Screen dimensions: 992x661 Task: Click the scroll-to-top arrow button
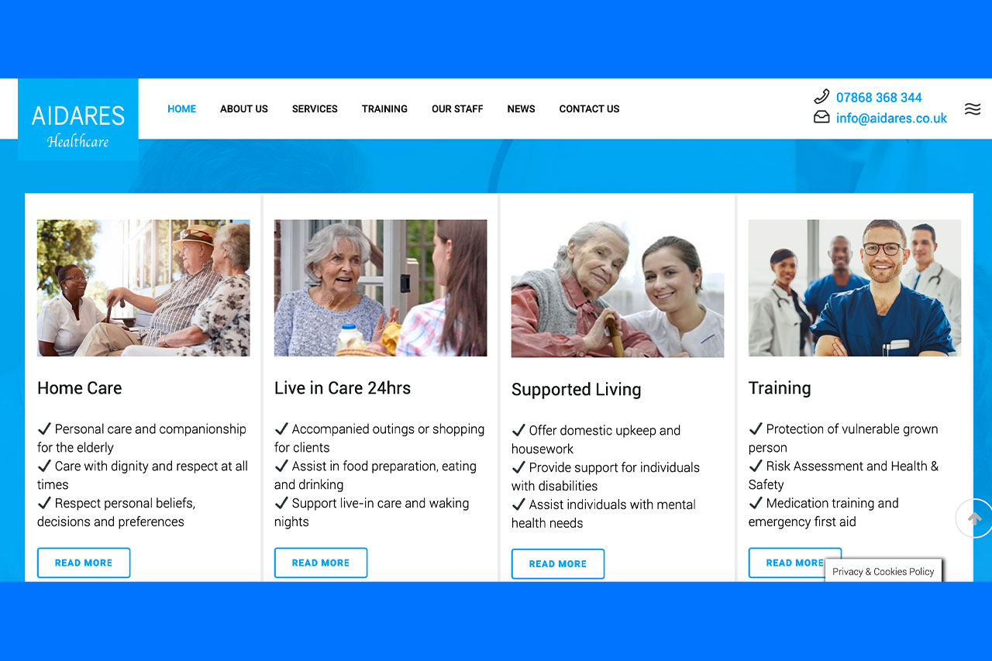coord(974,518)
